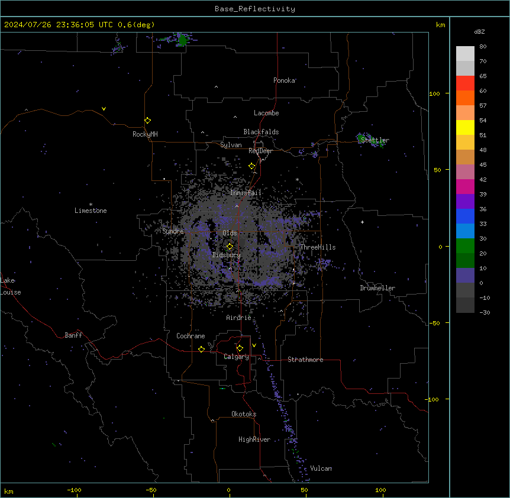Click the yellow diamond between Olds and Didsbury
Screen dimensions: 510x498
click(230, 247)
